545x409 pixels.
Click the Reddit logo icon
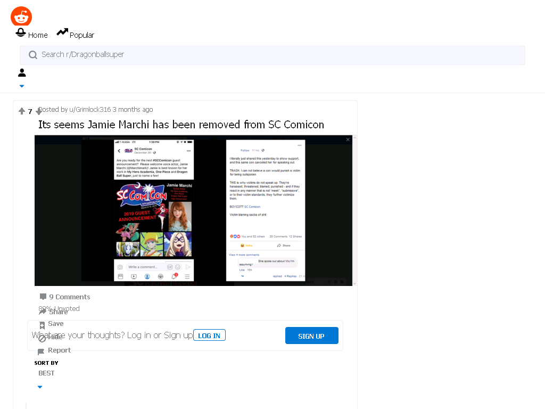pos(21,16)
